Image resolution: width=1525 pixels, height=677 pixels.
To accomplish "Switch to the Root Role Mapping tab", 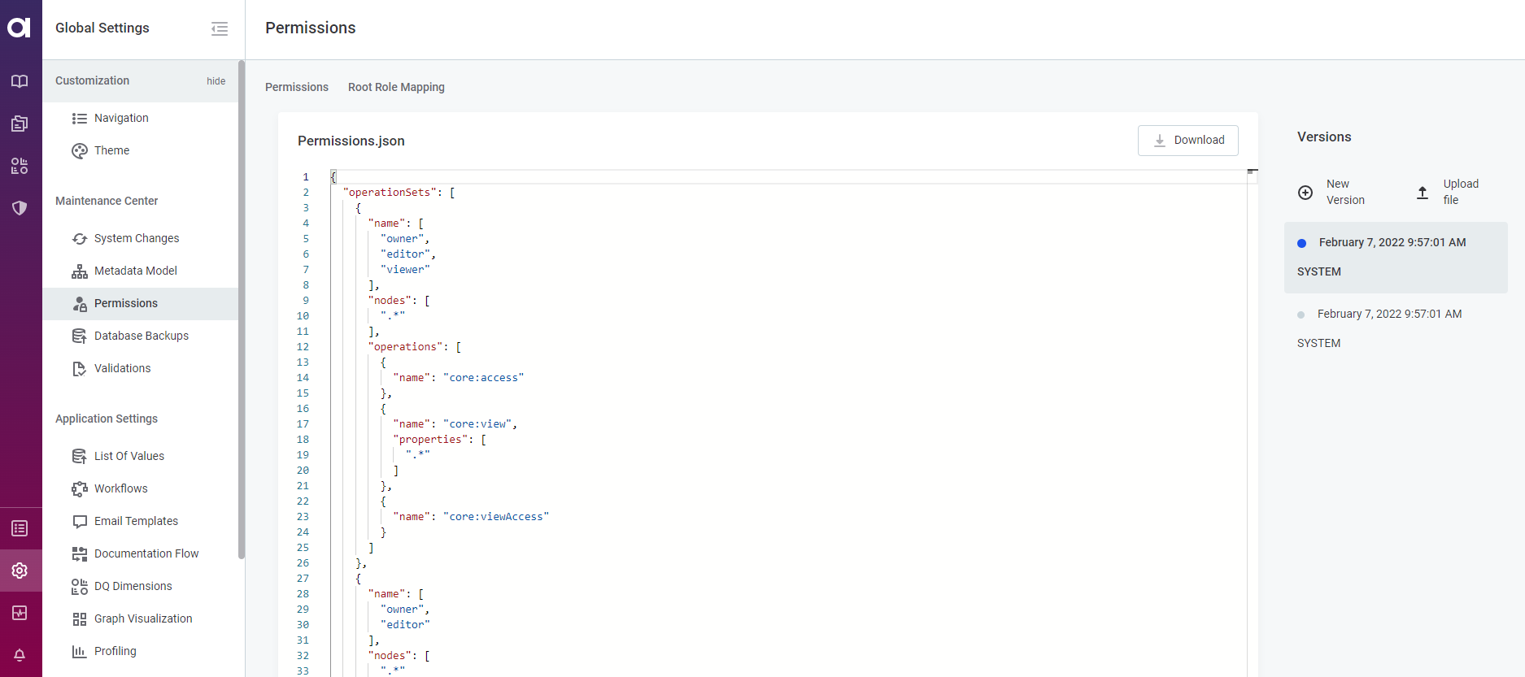I will [x=396, y=87].
